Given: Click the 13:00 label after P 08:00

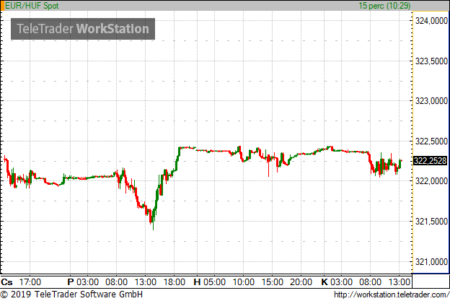Looking at the screenshot, I should point(146,282).
